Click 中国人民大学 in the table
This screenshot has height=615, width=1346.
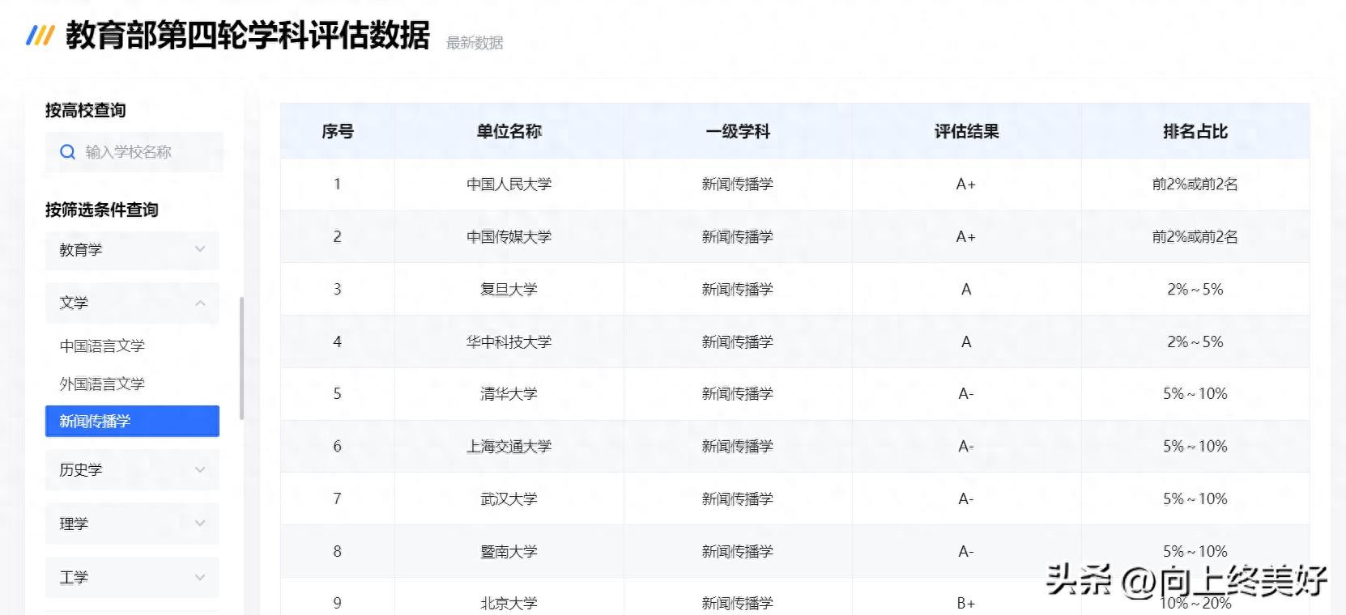tap(509, 184)
